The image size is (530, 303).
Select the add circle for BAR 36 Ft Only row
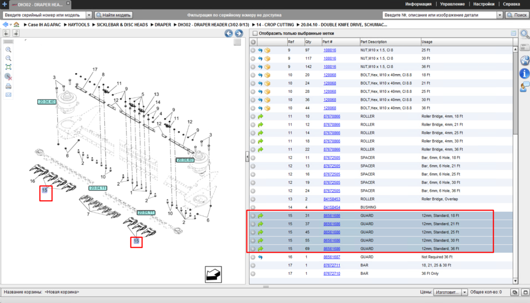[x=253, y=274]
